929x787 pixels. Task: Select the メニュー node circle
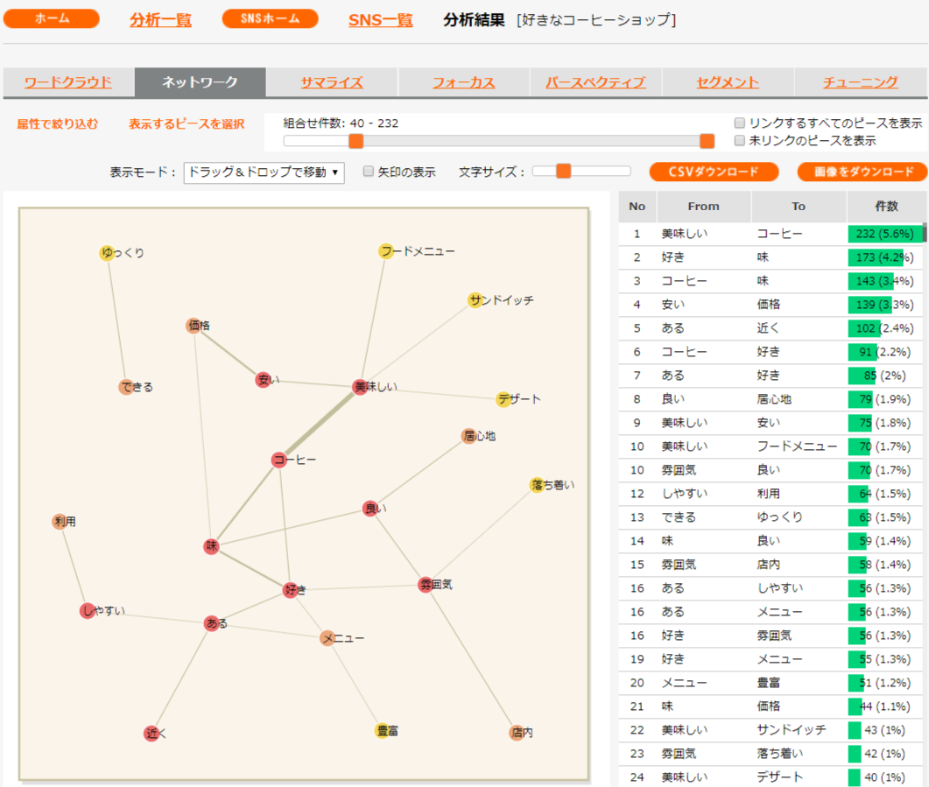point(327,638)
